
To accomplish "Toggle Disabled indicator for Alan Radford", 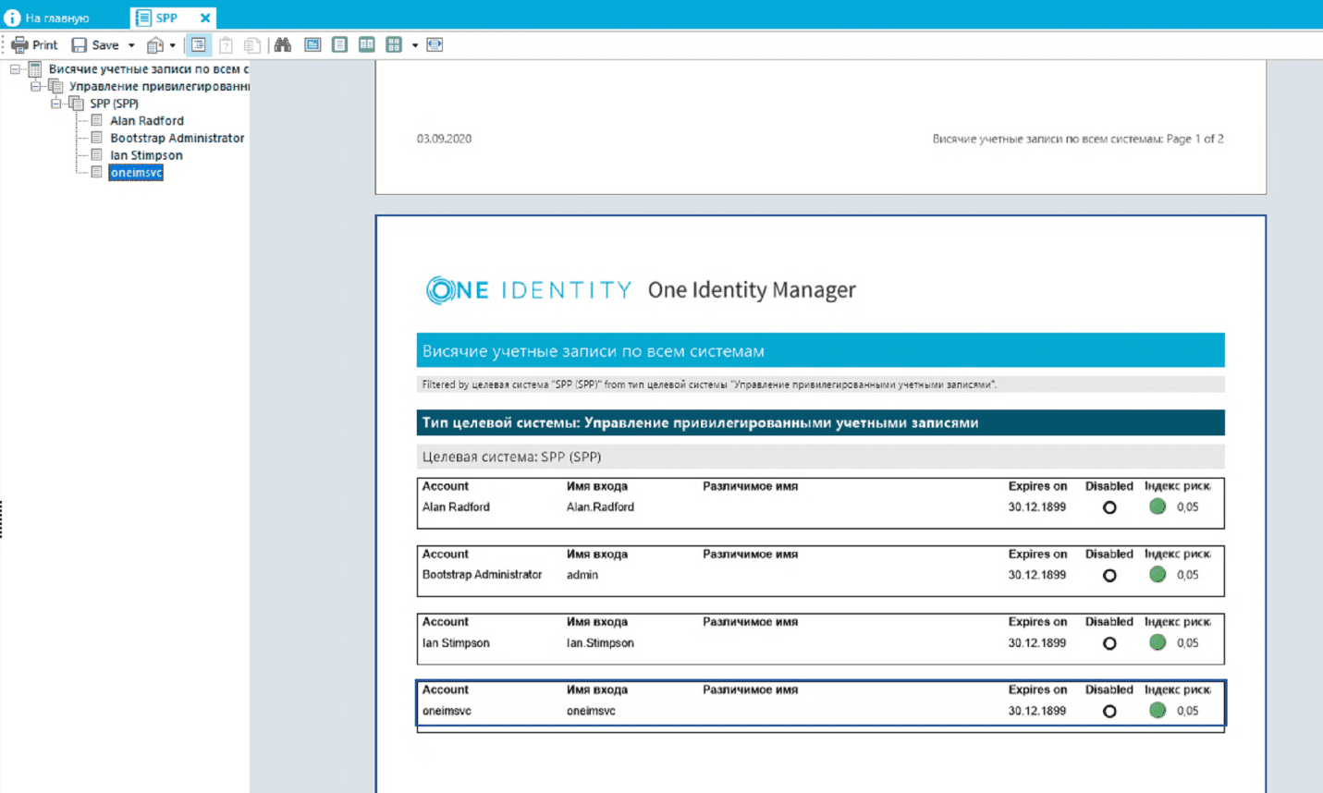I will [1109, 507].
